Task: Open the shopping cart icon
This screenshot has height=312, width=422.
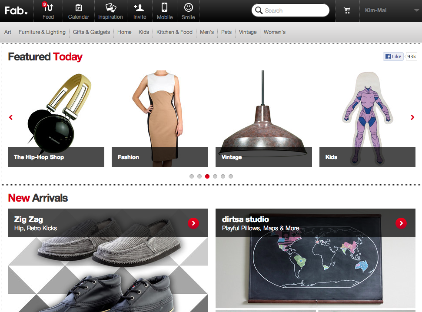Action: [347, 10]
